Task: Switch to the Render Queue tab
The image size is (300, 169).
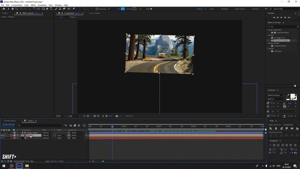Action: click(x=10, y=121)
